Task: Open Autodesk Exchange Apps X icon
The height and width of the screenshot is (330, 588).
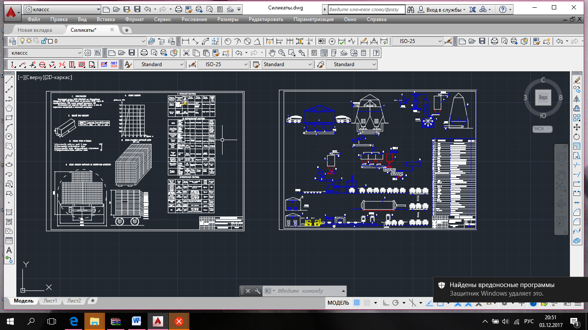Action: (472, 9)
